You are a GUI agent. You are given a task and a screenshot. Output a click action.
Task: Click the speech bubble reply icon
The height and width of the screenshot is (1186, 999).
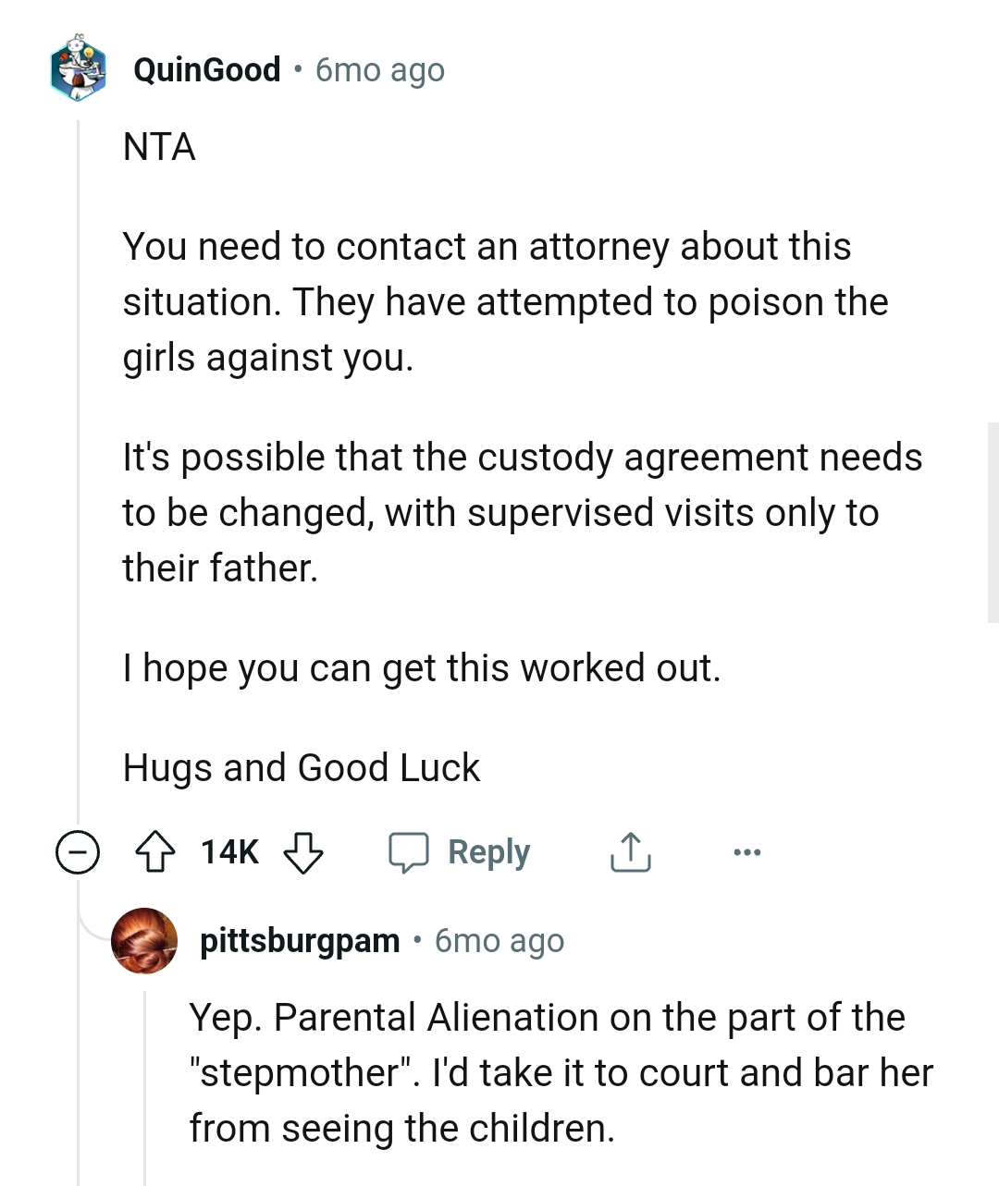(411, 851)
